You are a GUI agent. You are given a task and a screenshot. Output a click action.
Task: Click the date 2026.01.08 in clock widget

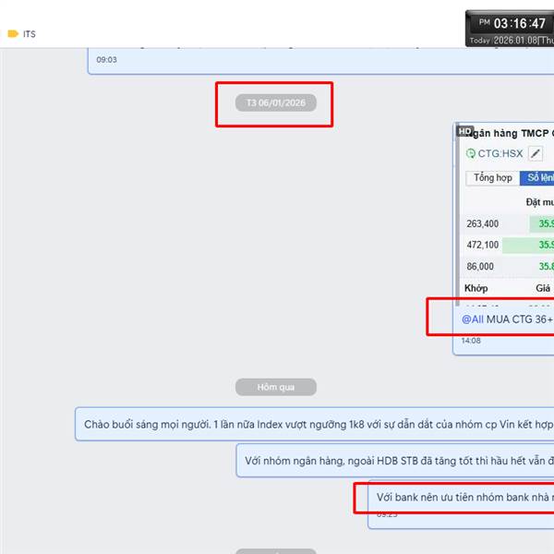[514, 41]
